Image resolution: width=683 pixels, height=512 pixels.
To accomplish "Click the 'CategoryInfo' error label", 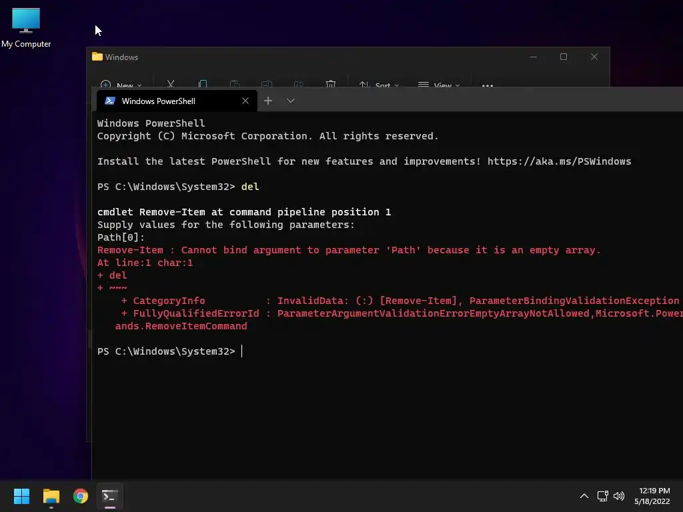I will pos(169,301).
